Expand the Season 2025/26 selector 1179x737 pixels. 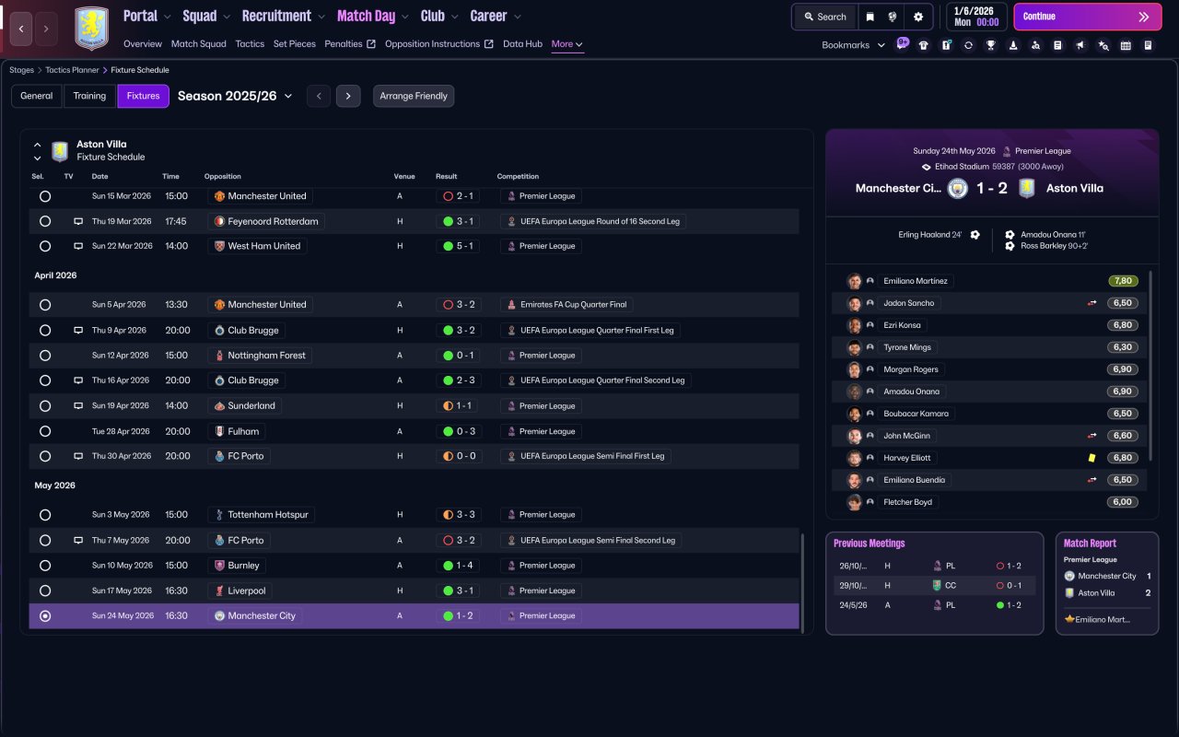(x=235, y=96)
